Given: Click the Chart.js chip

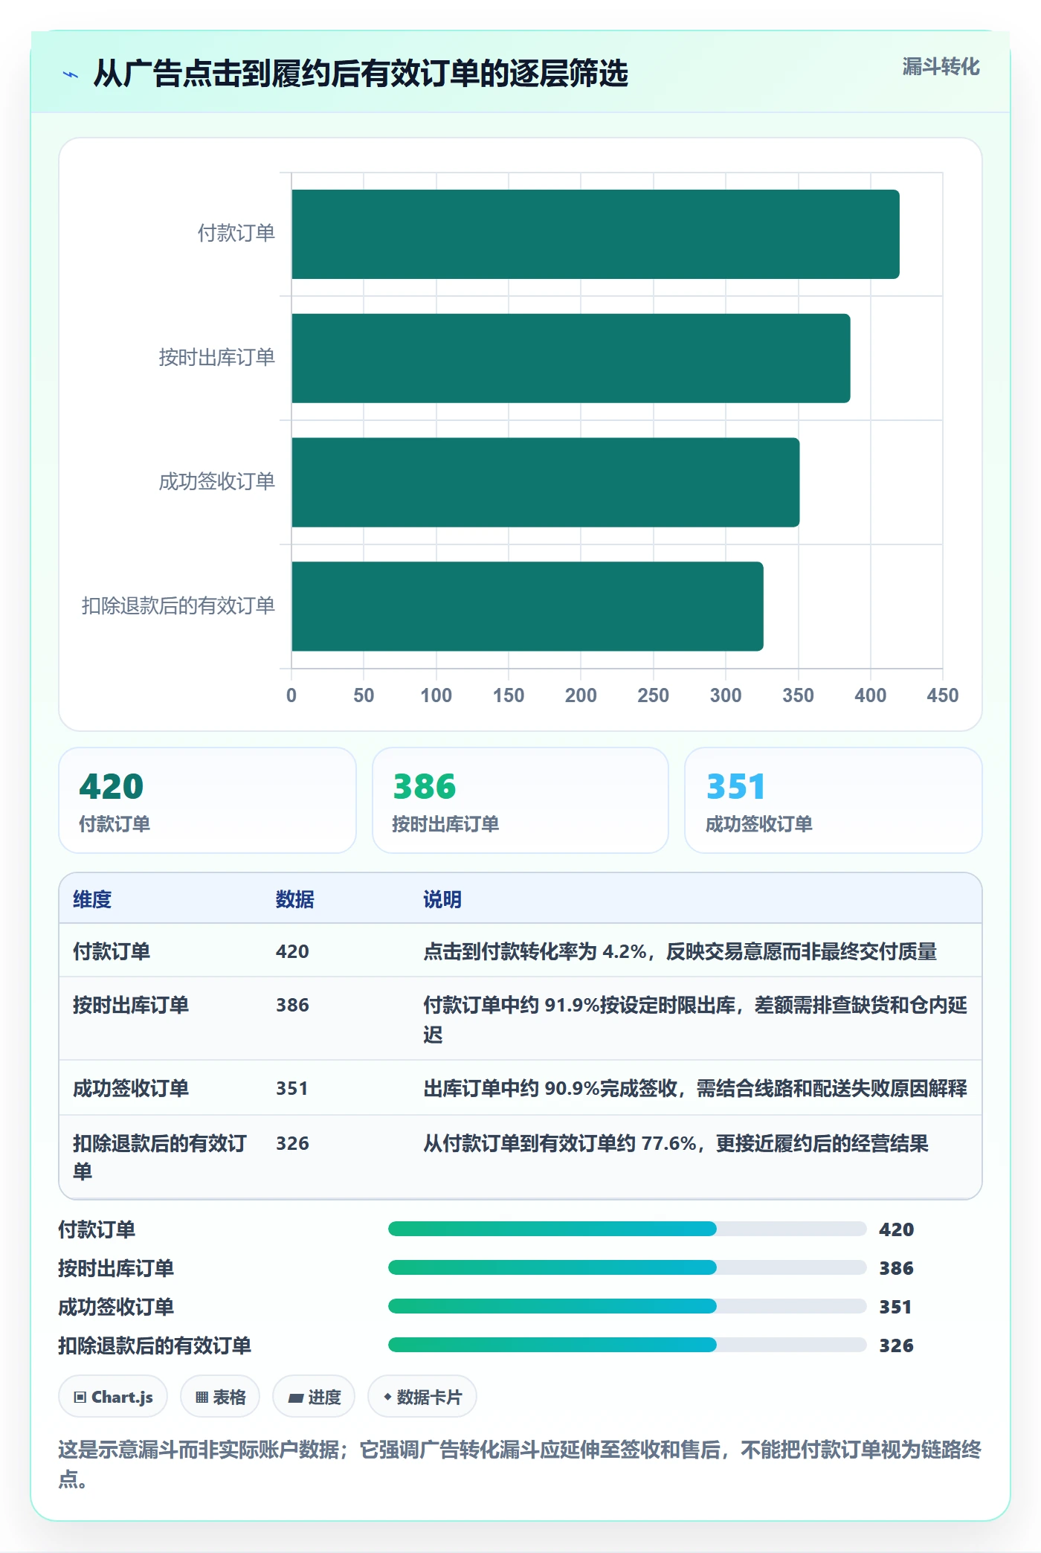Looking at the screenshot, I should click(113, 1397).
